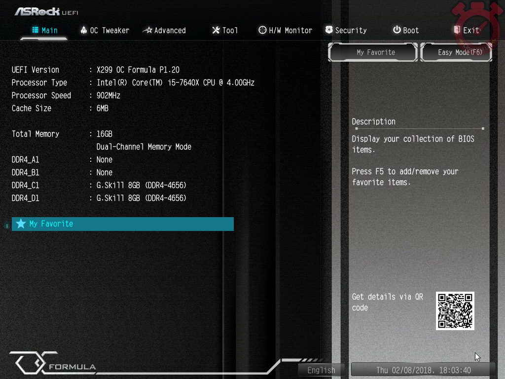This screenshot has width=505, height=379.
Task: Select the Advanced tab star icon
Action: tap(147, 30)
